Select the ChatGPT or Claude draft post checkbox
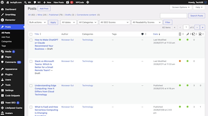The width and height of the screenshot is (208, 116). pyautogui.click(x=31, y=40)
